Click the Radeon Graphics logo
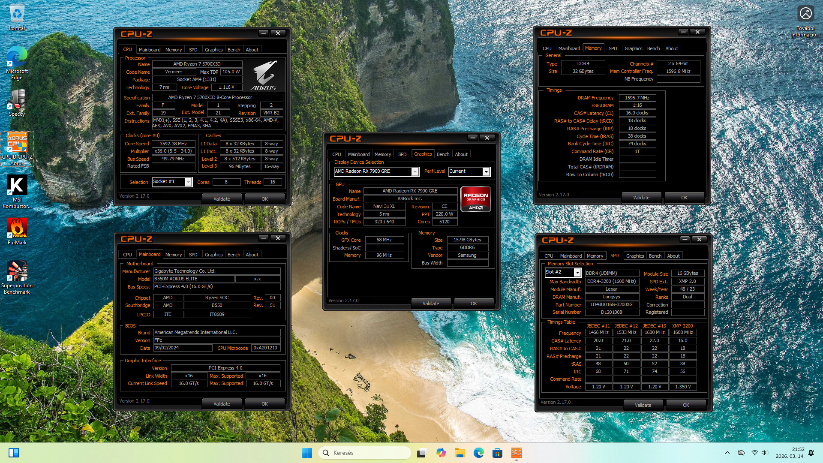Screen dimensions: 823x463 (475, 199)
